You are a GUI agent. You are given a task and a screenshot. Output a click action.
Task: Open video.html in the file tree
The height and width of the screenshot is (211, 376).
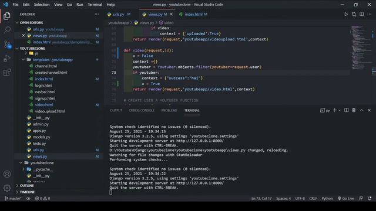[x=44, y=105]
